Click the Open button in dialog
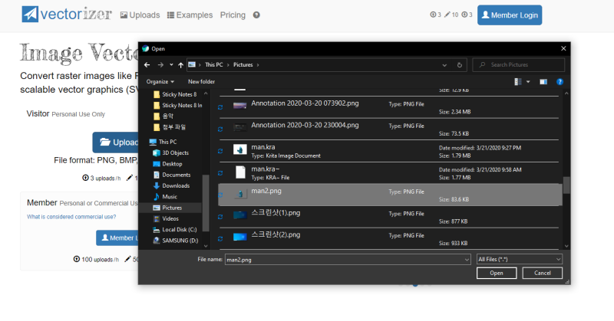 (497, 274)
